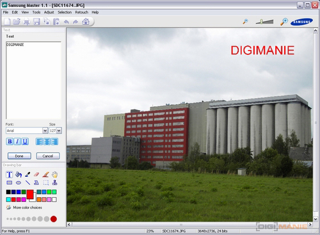This screenshot has height=235, width=320.
Task: Open the Selection menu
Action: pyautogui.click(x=65, y=12)
